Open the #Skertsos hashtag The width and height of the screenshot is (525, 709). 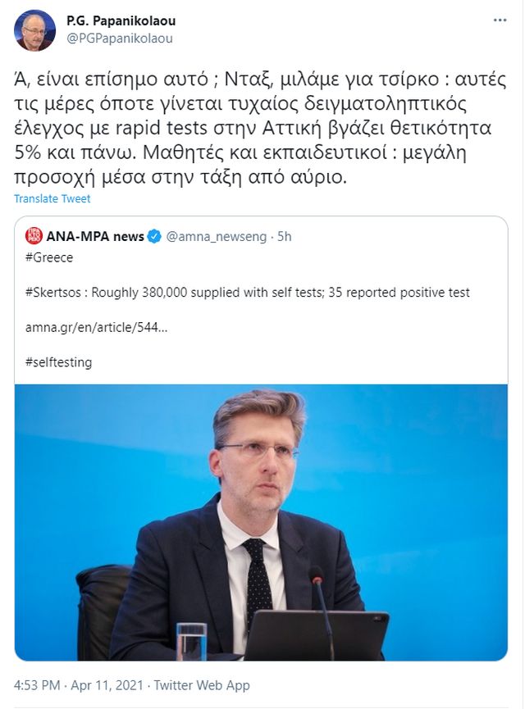(53, 293)
